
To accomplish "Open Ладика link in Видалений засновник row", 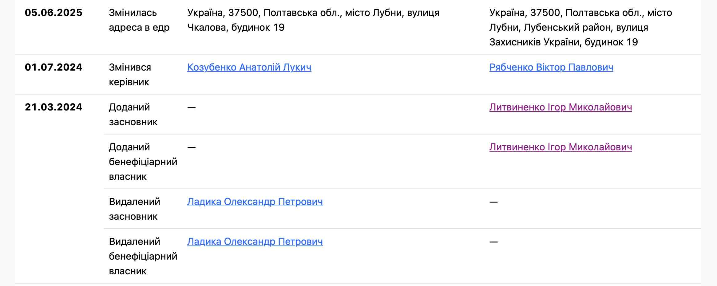I will pyautogui.click(x=255, y=202).
